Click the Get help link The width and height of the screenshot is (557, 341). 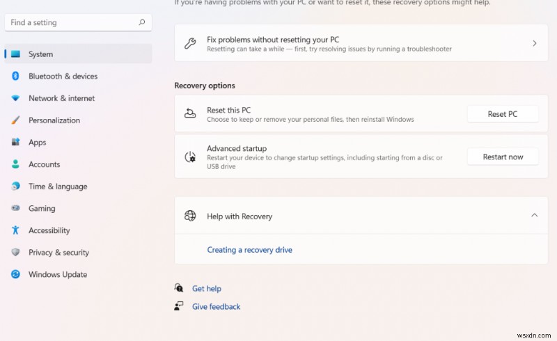pyautogui.click(x=207, y=288)
